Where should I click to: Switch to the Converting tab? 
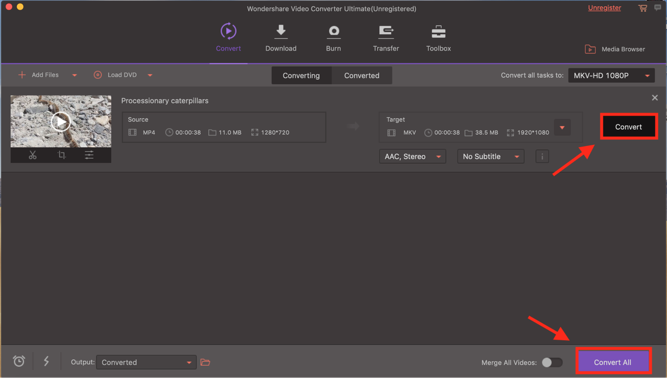click(x=301, y=75)
